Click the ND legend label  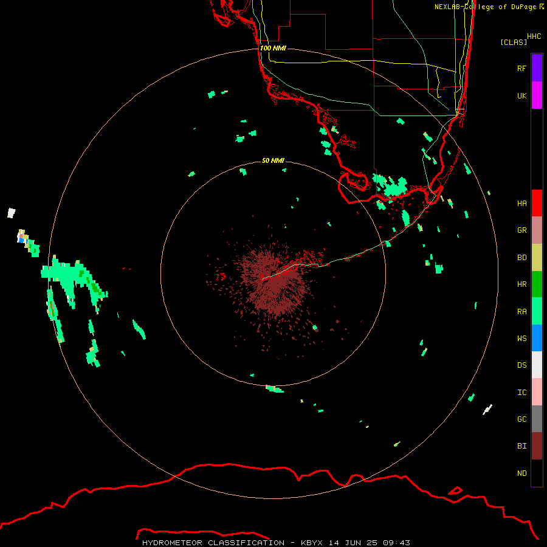click(x=521, y=473)
